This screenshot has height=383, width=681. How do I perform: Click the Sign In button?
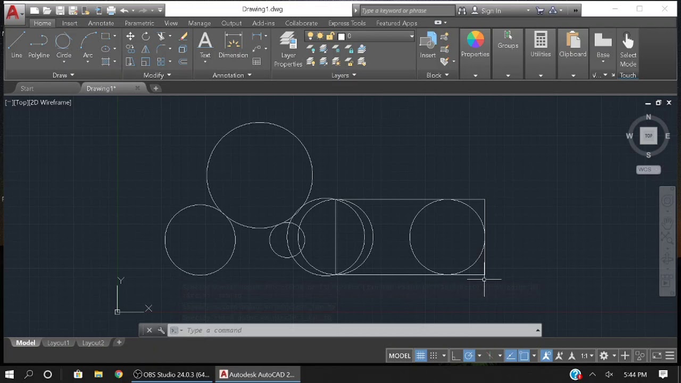(491, 11)
